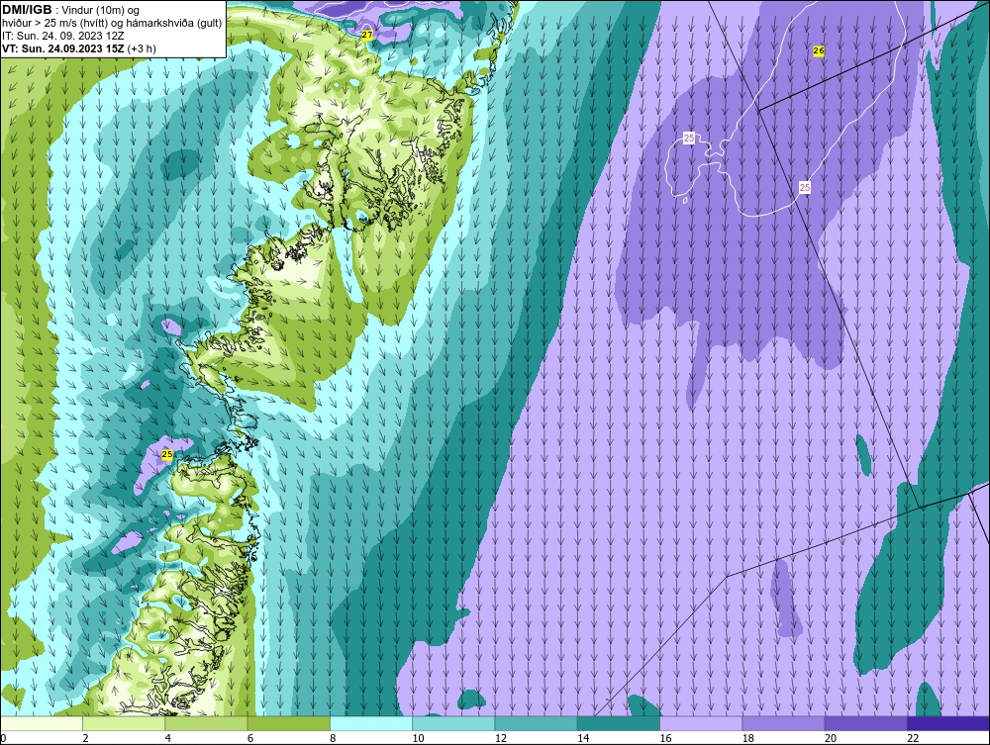
Task: Click the 6–8 m/s olive green swatch
Action: tap(288, 723)
